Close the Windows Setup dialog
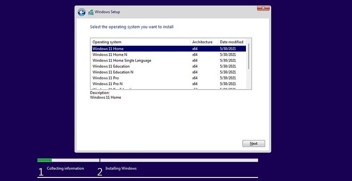 [263, 8]
